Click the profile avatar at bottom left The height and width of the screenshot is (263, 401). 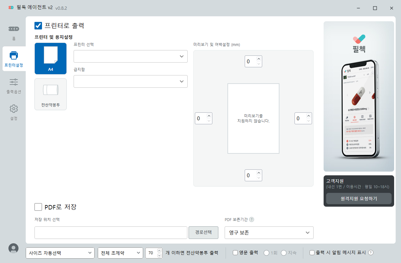(13, 248)
